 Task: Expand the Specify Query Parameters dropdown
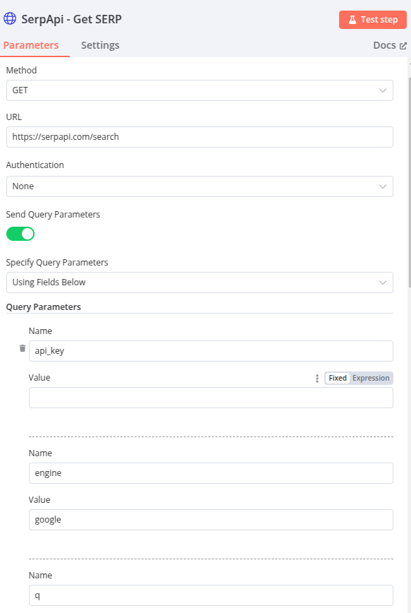[200, 282]
